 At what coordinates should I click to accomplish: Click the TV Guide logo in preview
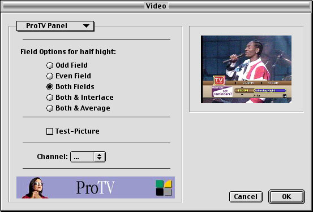pyautogui.click(x=219, y=80)
